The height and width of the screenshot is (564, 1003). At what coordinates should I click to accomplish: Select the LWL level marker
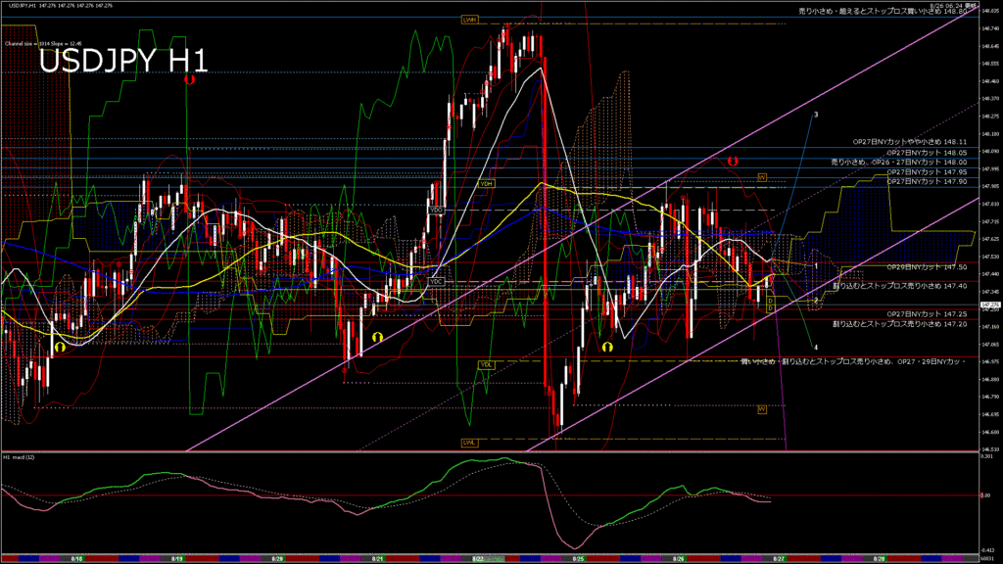click(x=469, y=443)
